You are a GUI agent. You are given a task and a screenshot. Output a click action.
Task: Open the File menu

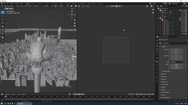coord(4,3)
